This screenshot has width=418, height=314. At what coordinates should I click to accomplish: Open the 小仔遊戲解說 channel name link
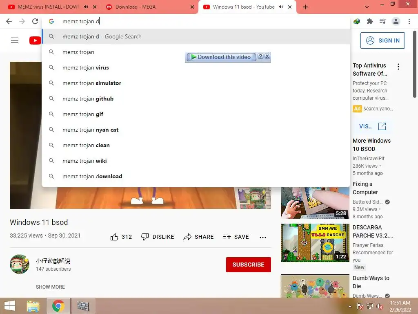tap(53, 261)
